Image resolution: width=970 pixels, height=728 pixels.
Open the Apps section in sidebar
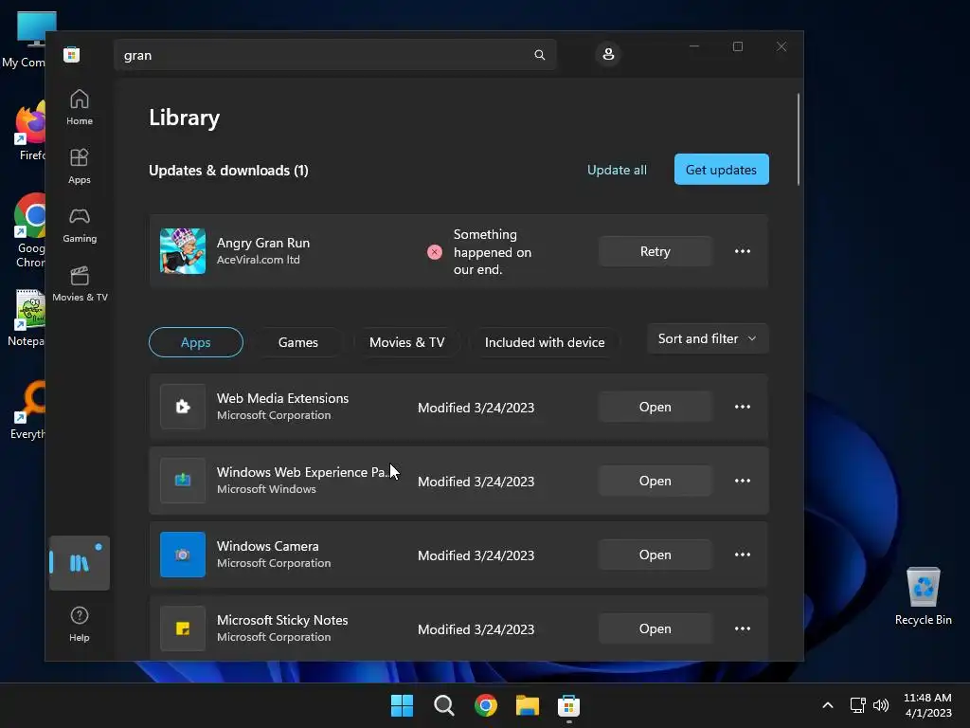point(80,167)
